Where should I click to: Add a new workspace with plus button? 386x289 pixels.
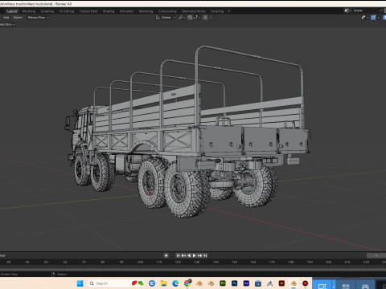click(229, 11)
